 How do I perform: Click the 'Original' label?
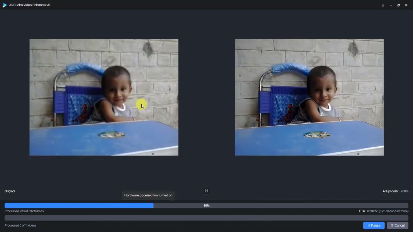10,191
